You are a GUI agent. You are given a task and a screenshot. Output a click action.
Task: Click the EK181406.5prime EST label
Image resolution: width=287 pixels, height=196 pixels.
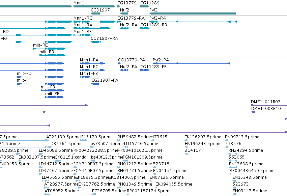pyautogui.click(x=127, y=177)
